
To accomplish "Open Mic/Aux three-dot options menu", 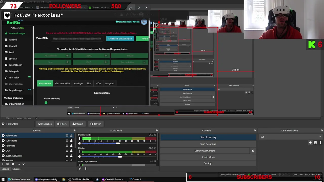I will click(x=80, y=152).
